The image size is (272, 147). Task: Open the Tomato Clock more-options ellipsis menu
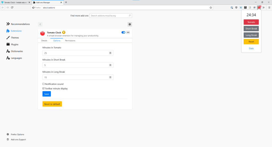pos(128,32)
